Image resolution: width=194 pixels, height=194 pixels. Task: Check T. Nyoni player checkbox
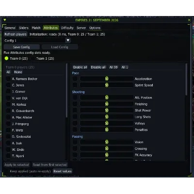click(x=8, y=156)
